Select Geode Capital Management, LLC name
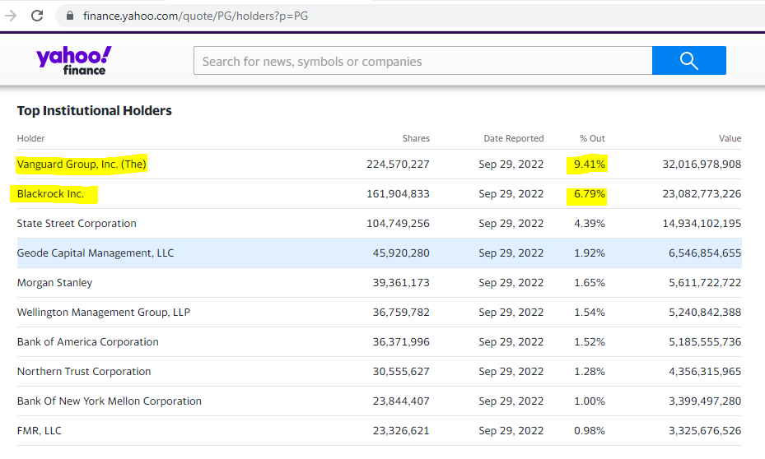765x459 pixels. click(96, 253)
